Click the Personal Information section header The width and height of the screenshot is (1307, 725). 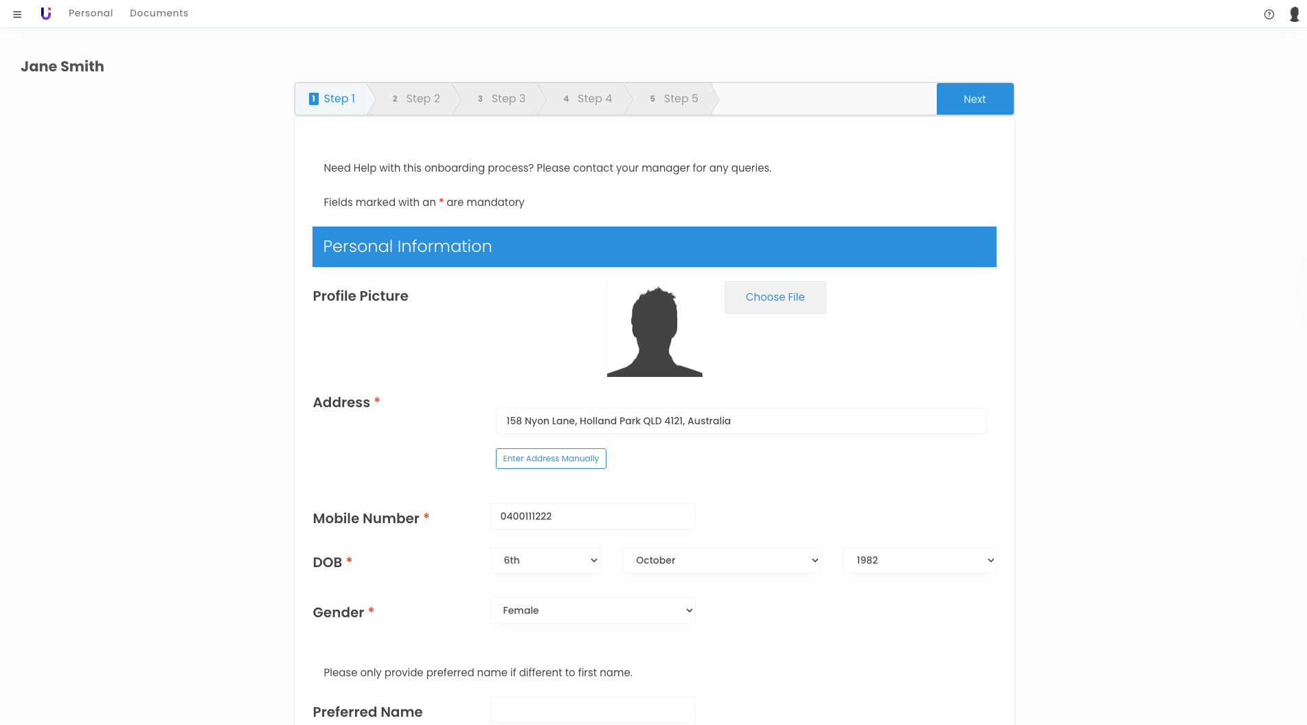pyautogui.click(x=655, y=246)
